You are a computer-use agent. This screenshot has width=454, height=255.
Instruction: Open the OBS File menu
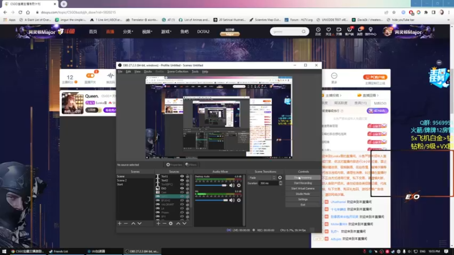click(120, 72)
